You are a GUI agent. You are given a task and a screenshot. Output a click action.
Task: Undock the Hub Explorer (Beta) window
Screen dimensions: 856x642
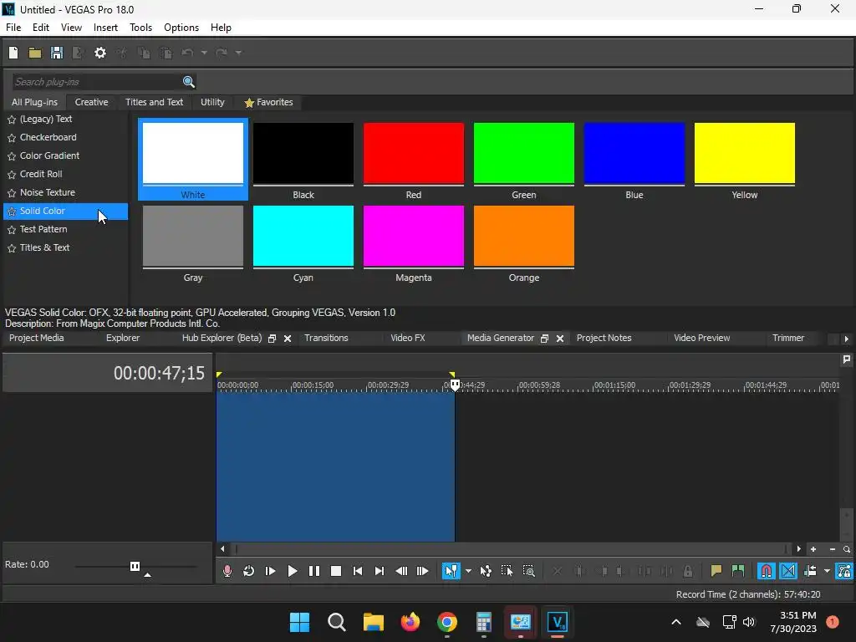pos(272,339)
